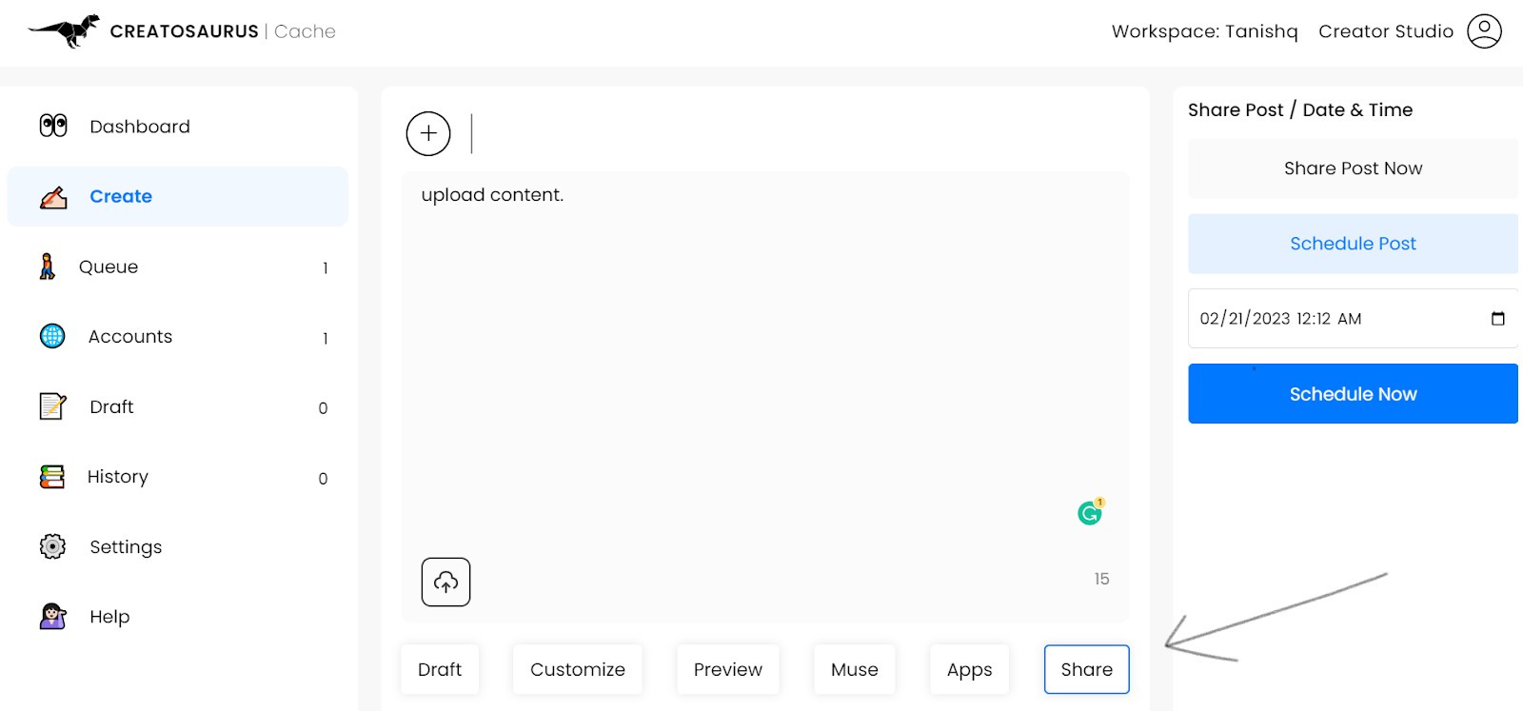Click the Queue count "1"
This screenshot has height=711, width=1523.
[326, 268]
